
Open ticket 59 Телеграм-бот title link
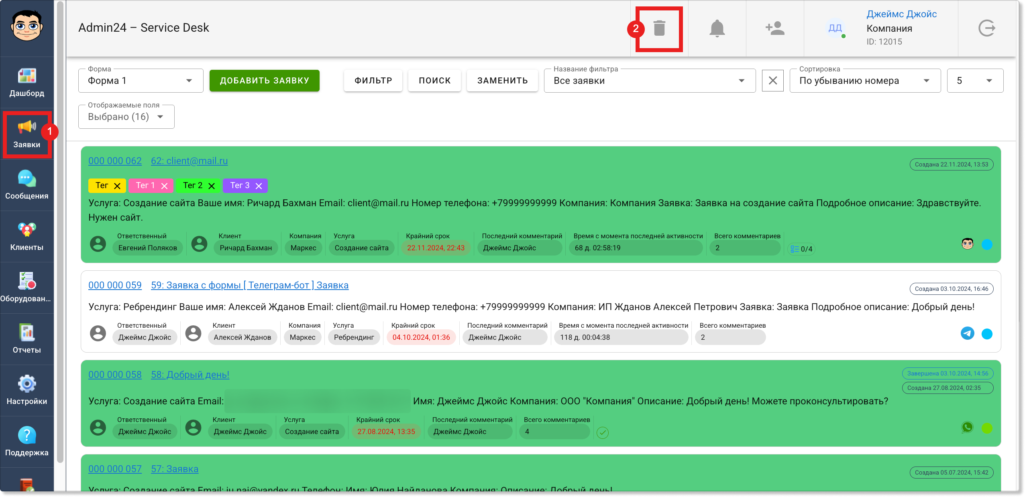[x=250, y=285]
